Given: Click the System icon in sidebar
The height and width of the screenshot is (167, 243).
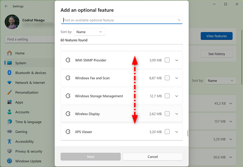Looking at the screenshot, I should [x=9, y=63].
